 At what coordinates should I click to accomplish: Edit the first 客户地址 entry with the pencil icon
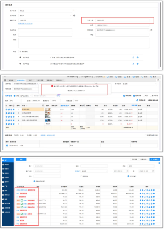133,57
